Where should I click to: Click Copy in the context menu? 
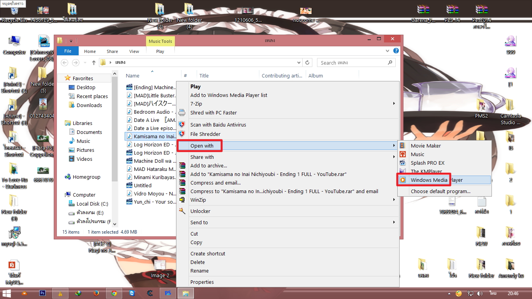(196, 242)
